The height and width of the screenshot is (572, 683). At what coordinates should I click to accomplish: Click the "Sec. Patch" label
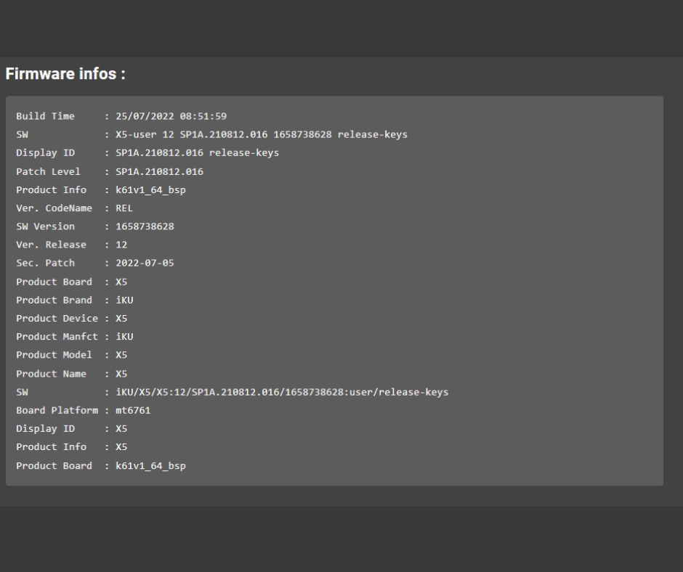(45, 263)
